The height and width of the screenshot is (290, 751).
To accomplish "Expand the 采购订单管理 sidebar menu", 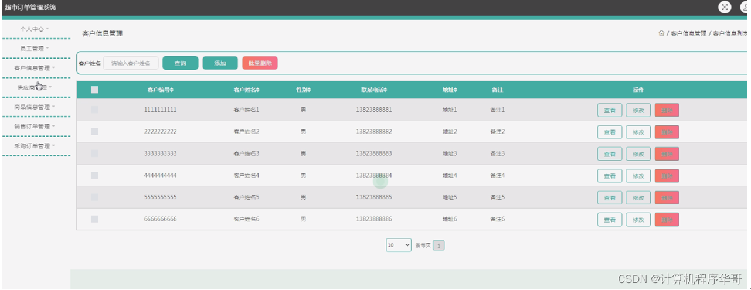I will point(35,146).
